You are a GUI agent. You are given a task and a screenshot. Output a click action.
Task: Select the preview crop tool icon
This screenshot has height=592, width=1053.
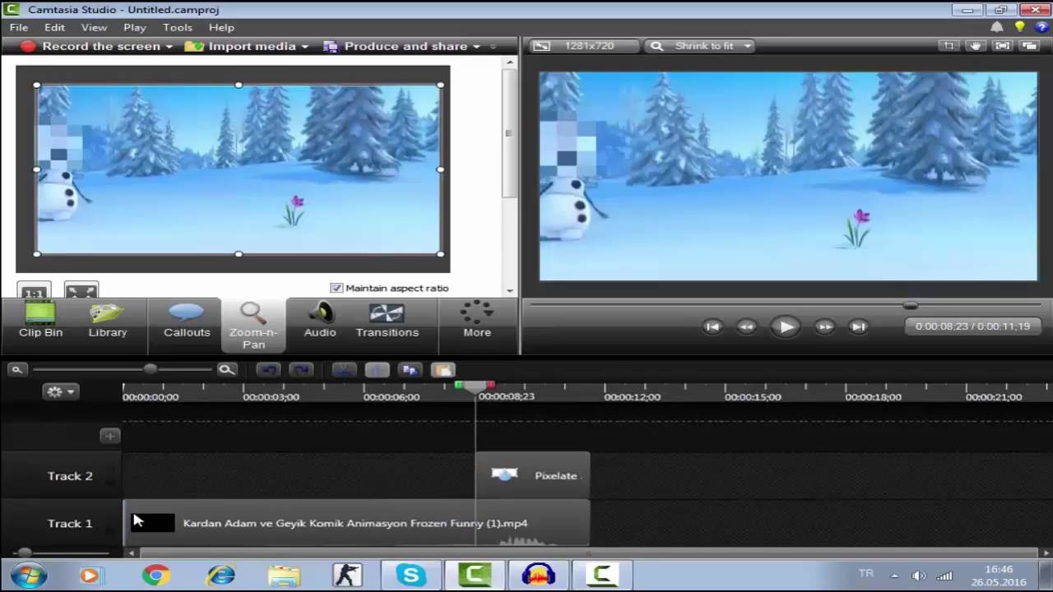click(949, 46)
